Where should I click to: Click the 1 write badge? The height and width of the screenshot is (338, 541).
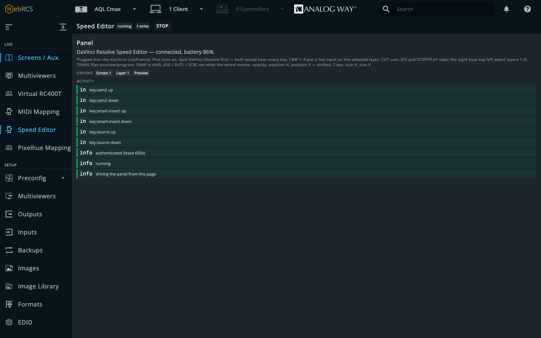(x=143, y=26)
